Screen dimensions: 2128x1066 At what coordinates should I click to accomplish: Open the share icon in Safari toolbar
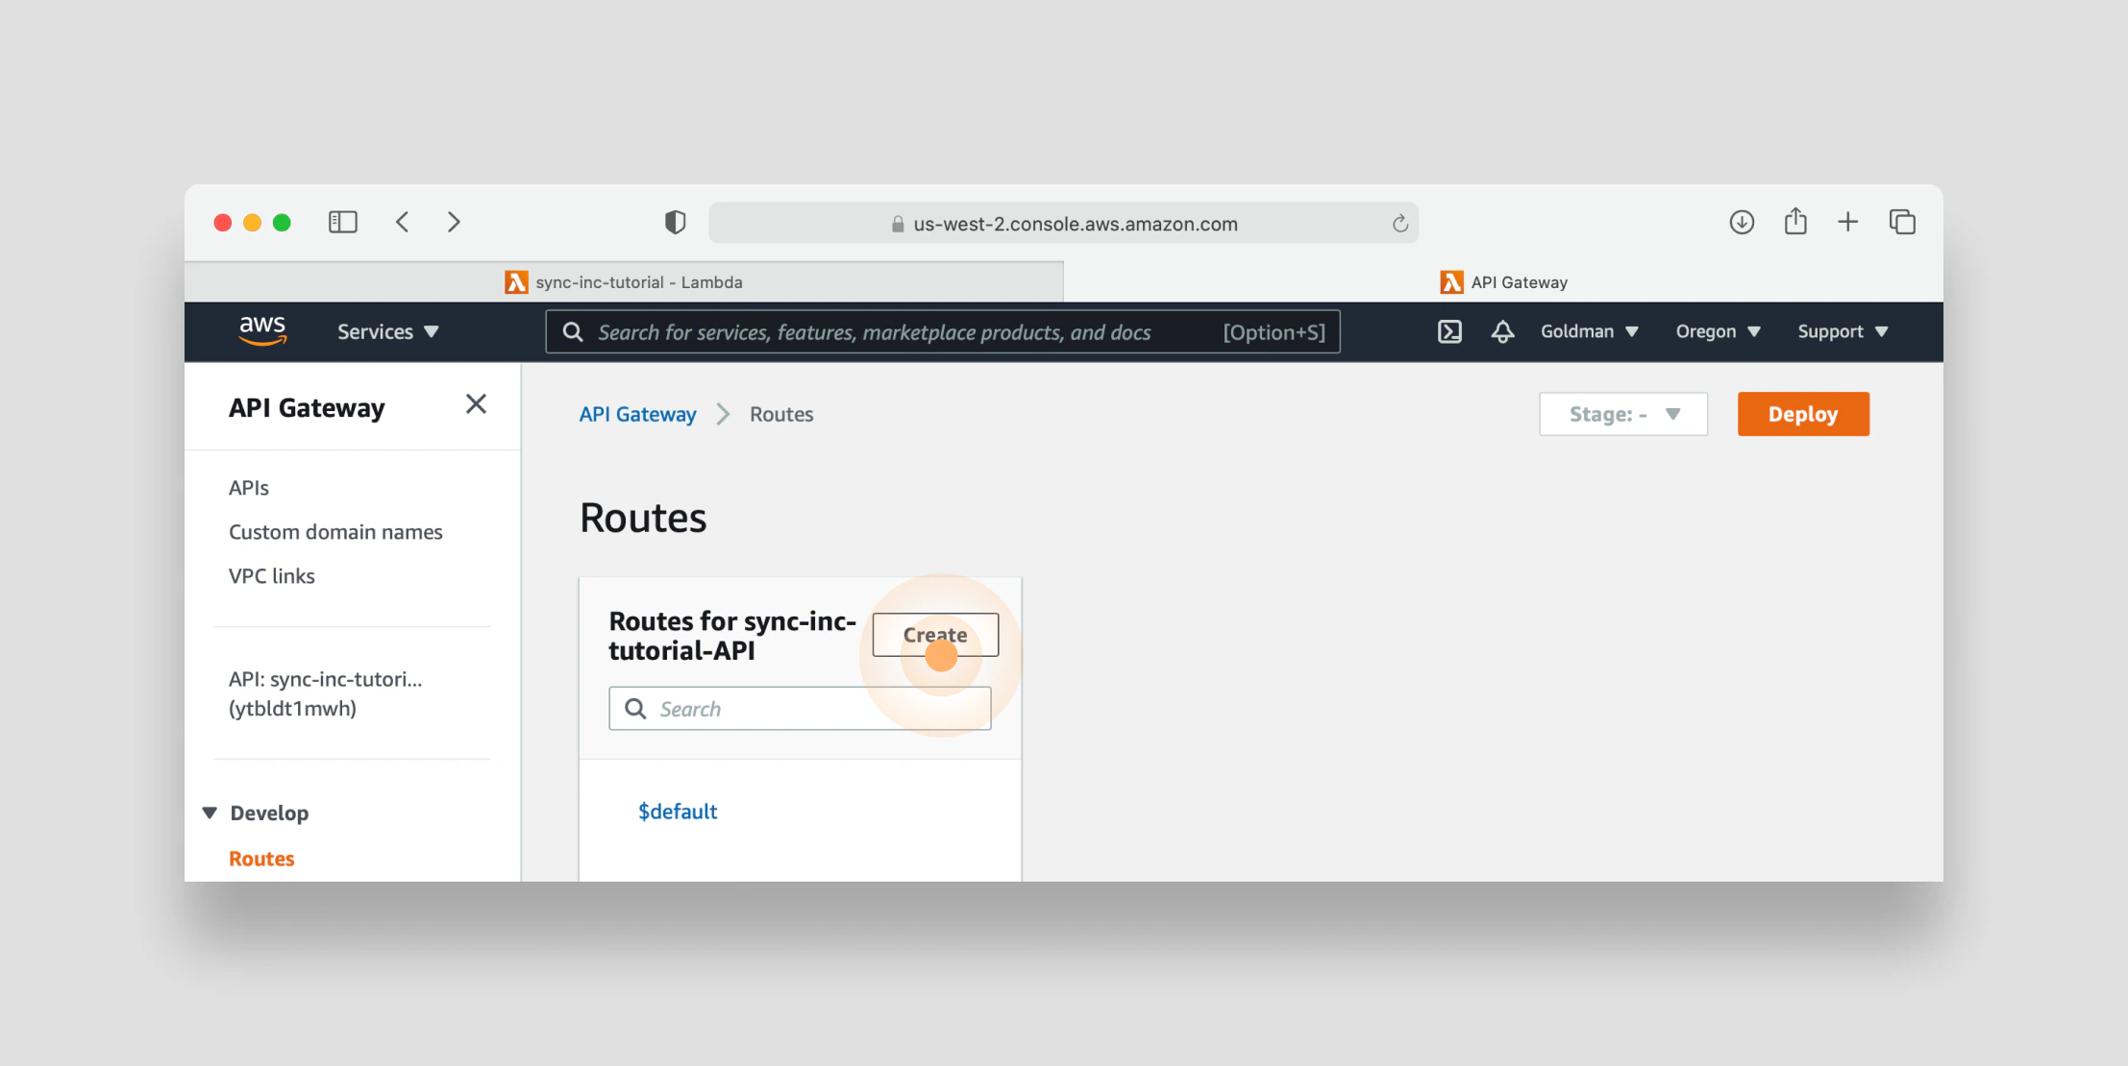click(1795, 222)
